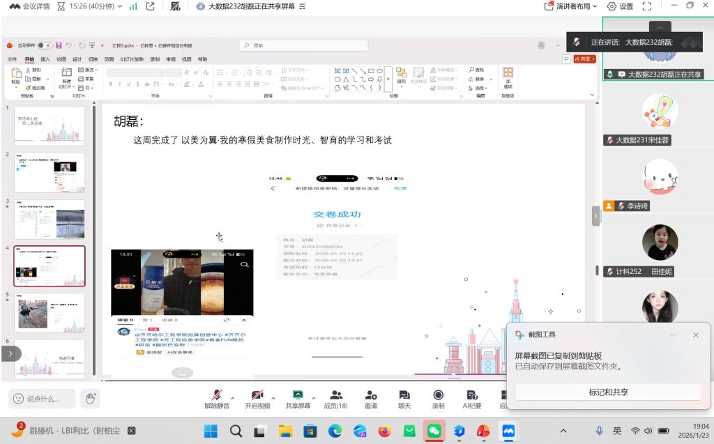Open WeChat from the Windows taskbar
The width and height of the screenshot is (714, 444).
[434, 431]
